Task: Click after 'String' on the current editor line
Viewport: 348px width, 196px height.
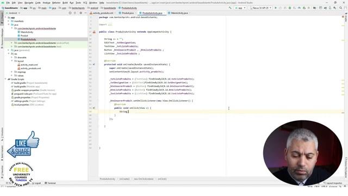Action: 128,112
